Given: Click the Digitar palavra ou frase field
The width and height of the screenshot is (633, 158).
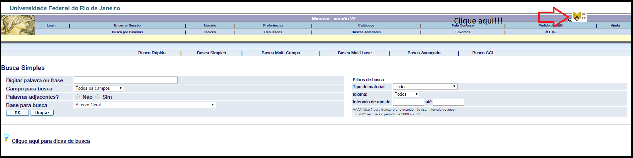Looking at the screenshot, I should pos(126,80).
